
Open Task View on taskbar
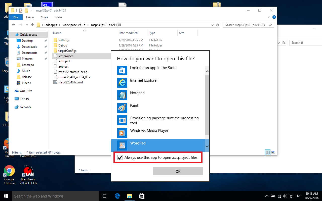pos(105,196)
